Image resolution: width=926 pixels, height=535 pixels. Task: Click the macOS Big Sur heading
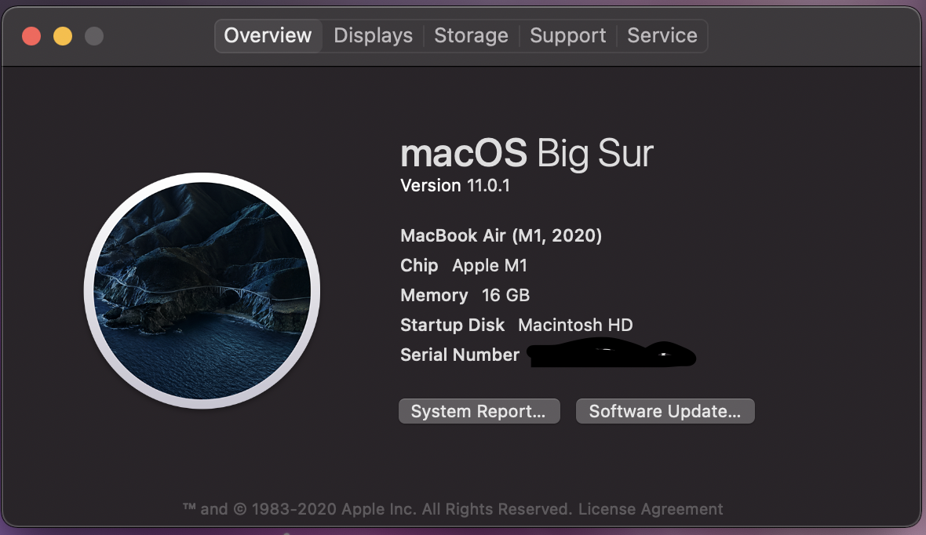click(527, 153)
